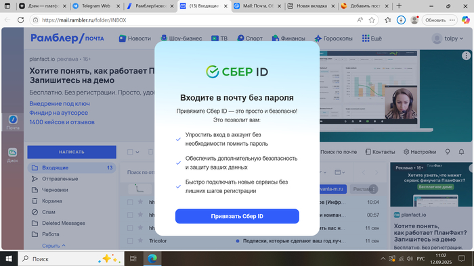The image size is (474, 266).
Task: Click the notifications bell icon
Action: click(461, 152)
